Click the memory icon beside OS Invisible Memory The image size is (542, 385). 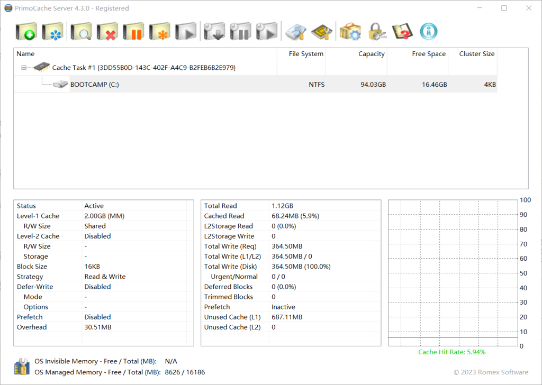22,366
